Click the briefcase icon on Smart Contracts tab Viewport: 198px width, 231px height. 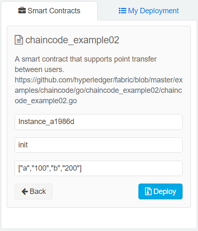[x=22, y=10]
